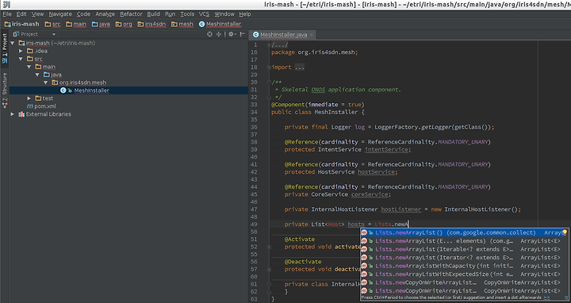Click the .idea folder icon

[30, 51]
